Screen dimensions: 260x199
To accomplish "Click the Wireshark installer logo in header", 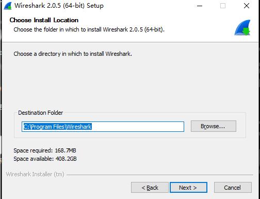I will click(242, 27).
